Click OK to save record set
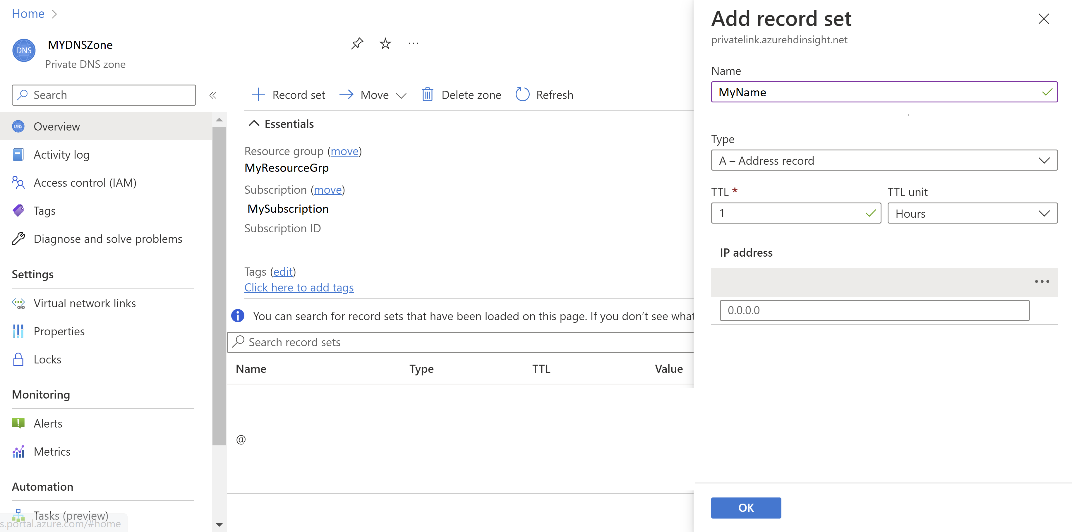The image size is (1072, 532). 746,507
